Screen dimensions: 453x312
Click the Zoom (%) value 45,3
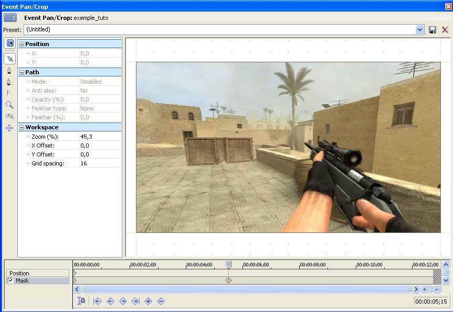(x=87, y=137)
